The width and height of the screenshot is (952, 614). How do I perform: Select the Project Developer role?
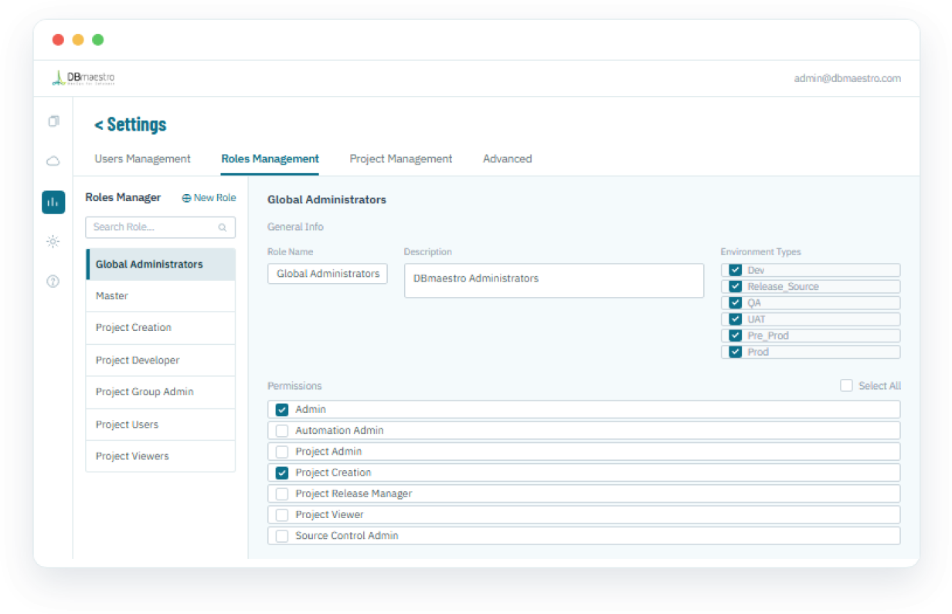coord(161,360)
